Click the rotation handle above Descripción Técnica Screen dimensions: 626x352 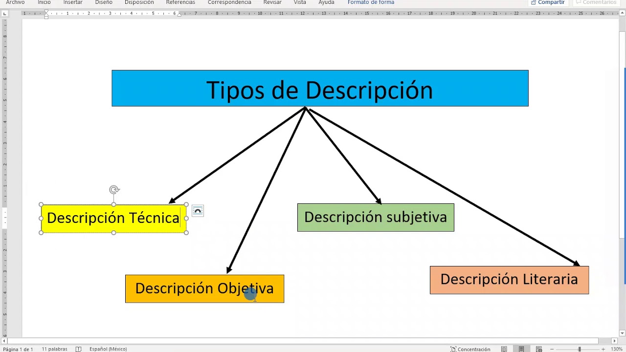(x=114, y=190)
